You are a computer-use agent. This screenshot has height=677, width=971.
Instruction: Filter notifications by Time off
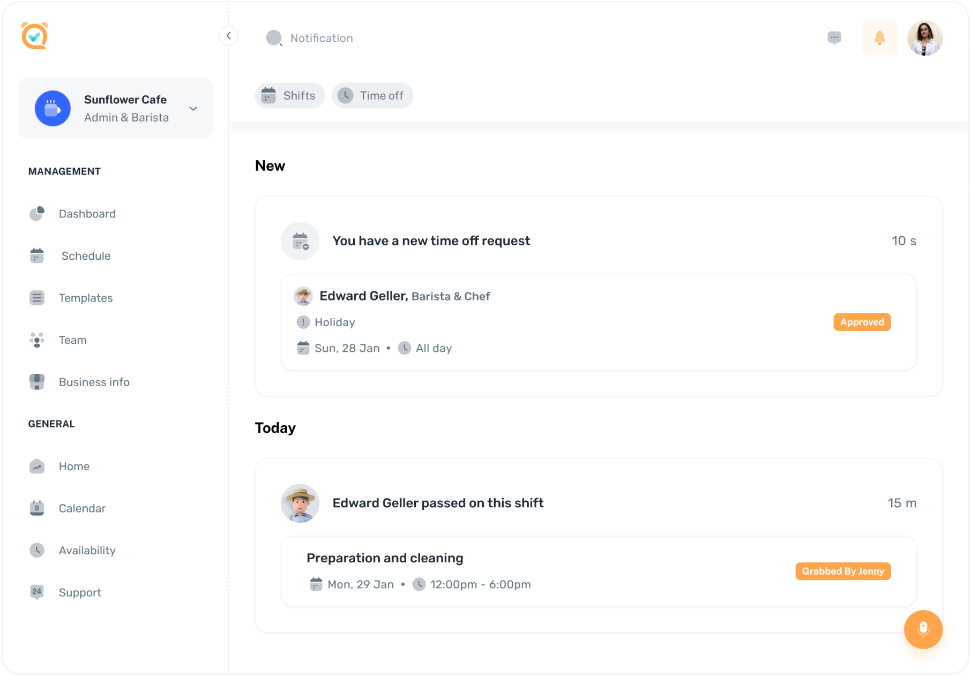pyautogui.click(x=372, y=95)
